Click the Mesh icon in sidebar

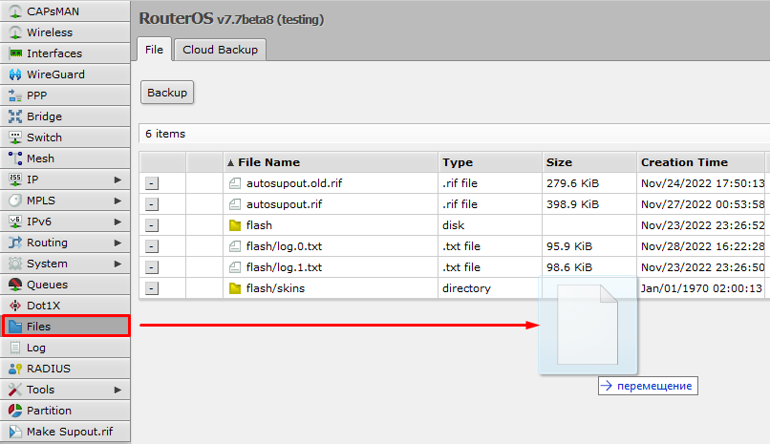(x=15, y=159)
